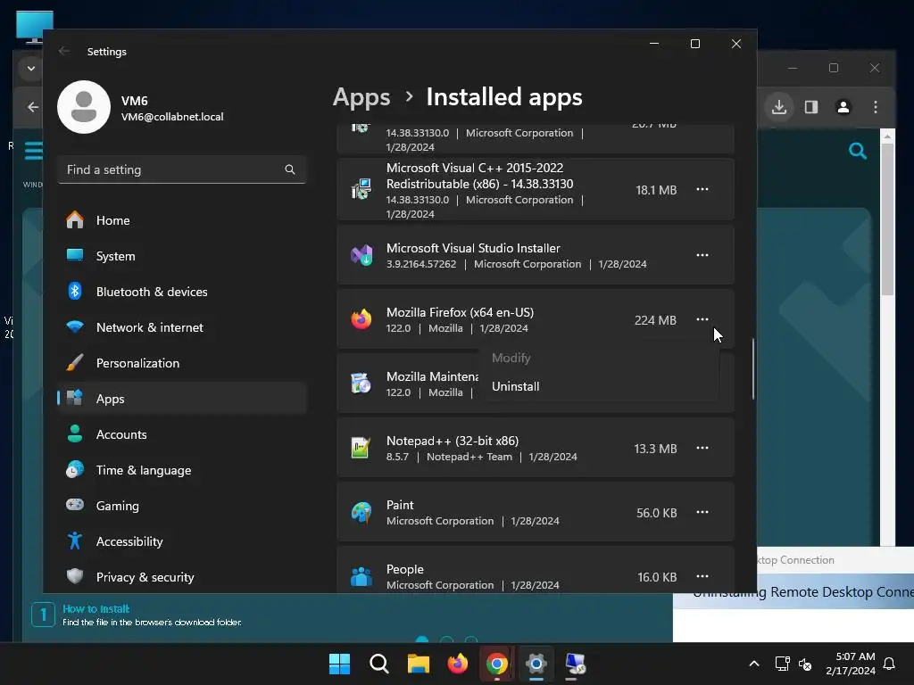The image size is (914, 685).
Task: Click the Find a setting search box
Action: [x=182, y=169]
